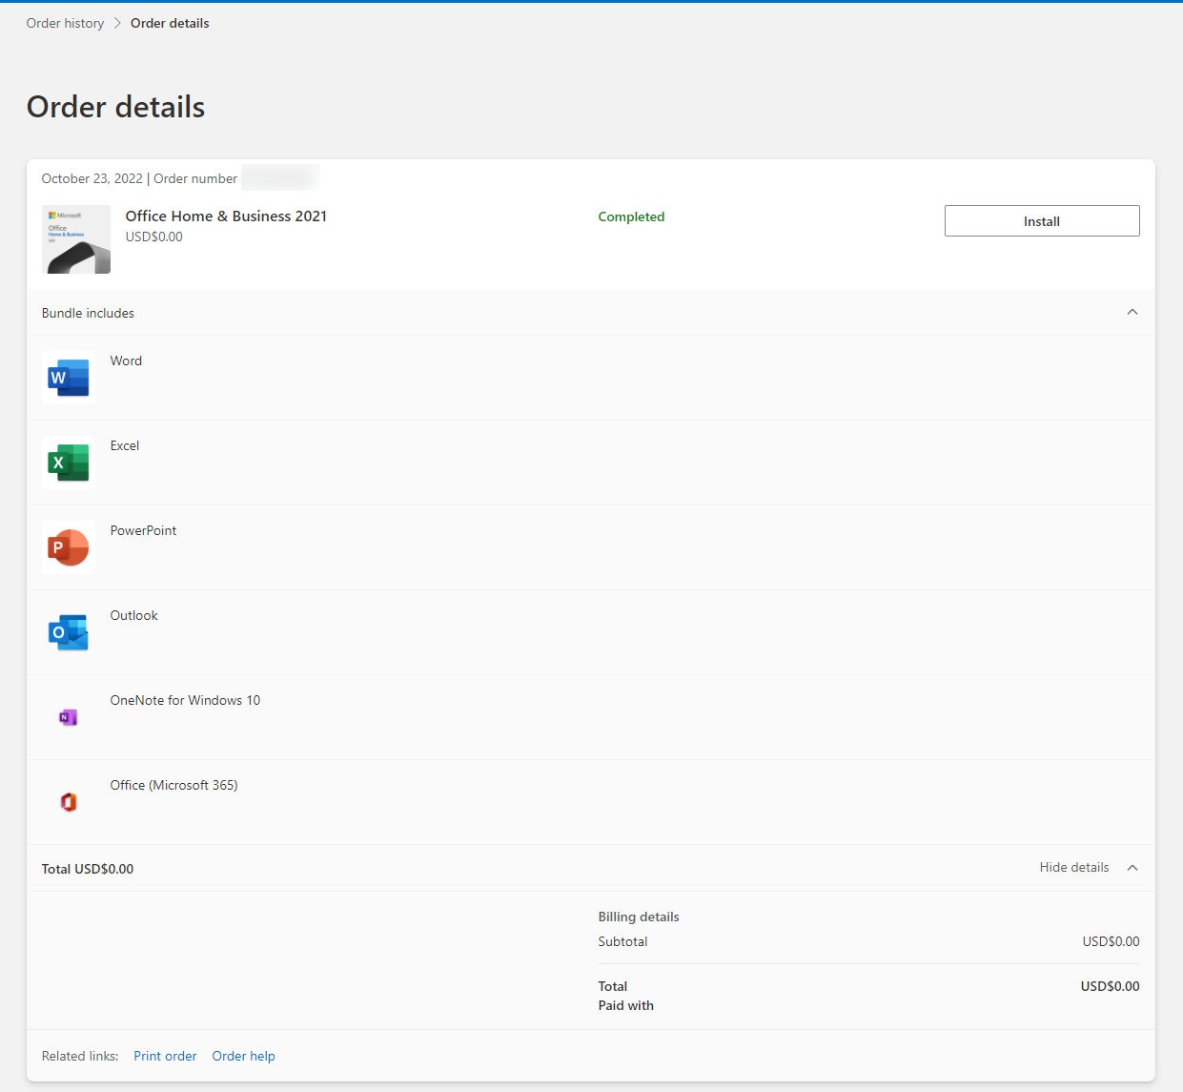Click the Office (Microsoft 365) icon
The image size is (1183, 1092).
[69, 802]
